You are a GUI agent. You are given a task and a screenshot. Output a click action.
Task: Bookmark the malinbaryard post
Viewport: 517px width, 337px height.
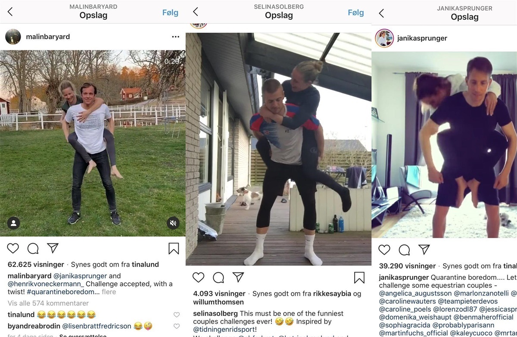(x=174, y=248)
